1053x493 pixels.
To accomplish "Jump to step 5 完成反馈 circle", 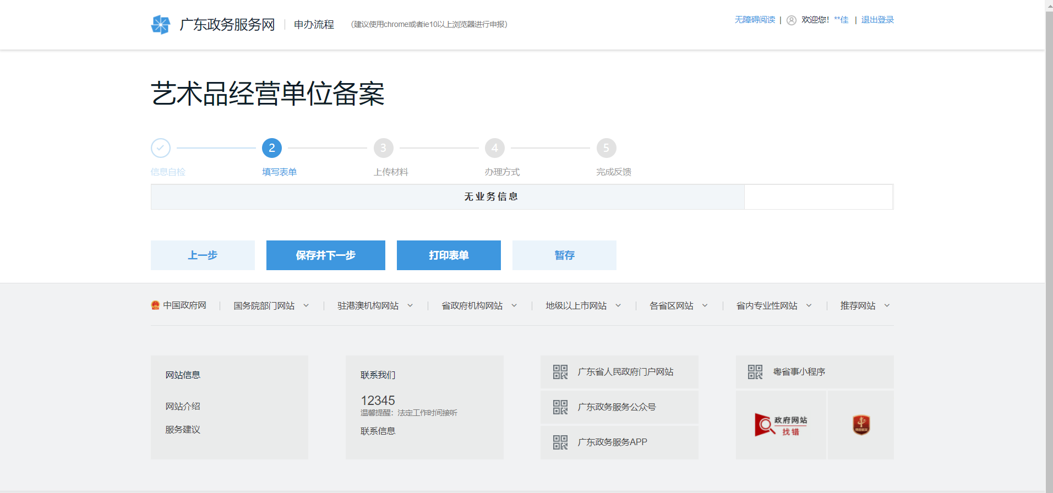I will [x=606, y=148].
